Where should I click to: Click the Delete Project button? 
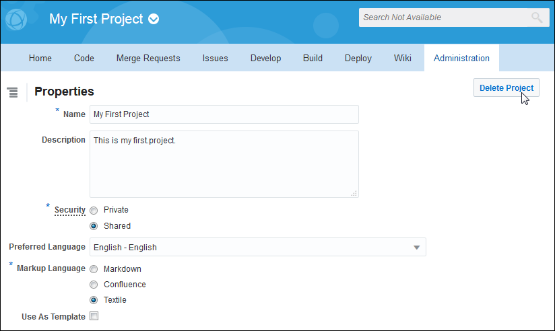506,87
